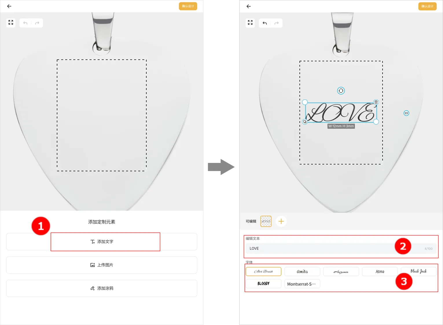This screenshot has height=325, width=443.
Task: Choose the Black Jack font
Action: coord(418,271)
